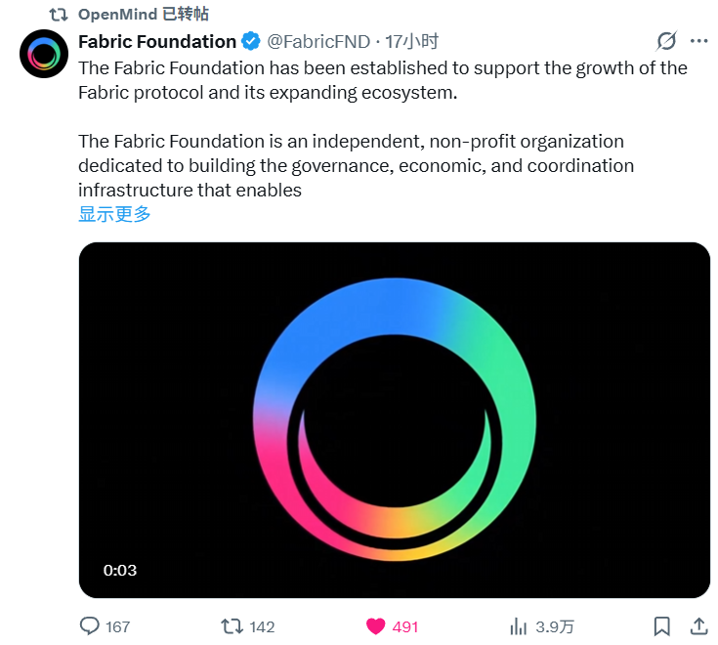Toggle the pink heart like button
The width and height of the screenshot is (718, 645).
(375, 625)
